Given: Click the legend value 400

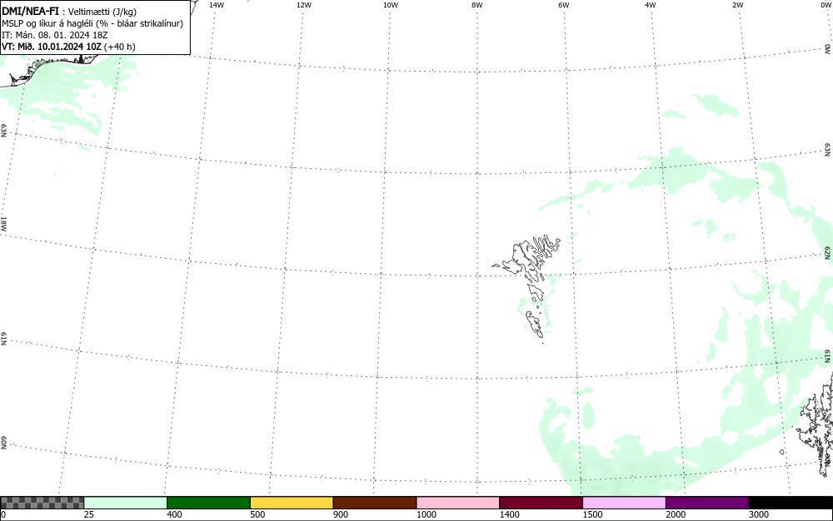Looking at the screenshot, I should click(x=174, y=514).
